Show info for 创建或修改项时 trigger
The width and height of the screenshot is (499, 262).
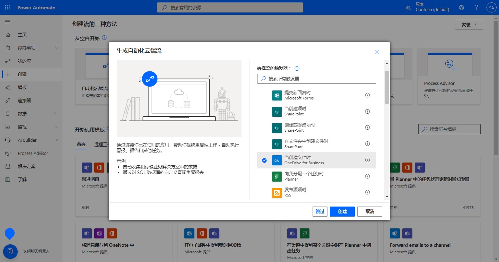click(x=367, y=128)
